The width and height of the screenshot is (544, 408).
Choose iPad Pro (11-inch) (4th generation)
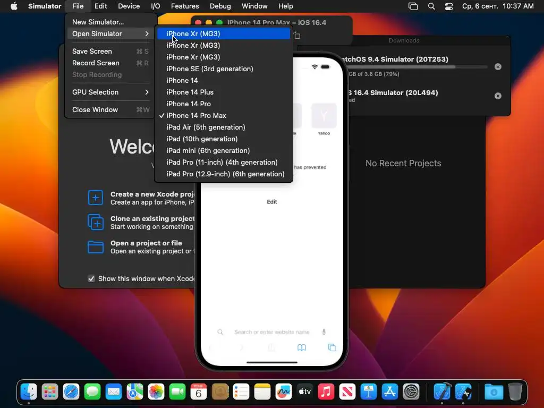pos(224,163)
